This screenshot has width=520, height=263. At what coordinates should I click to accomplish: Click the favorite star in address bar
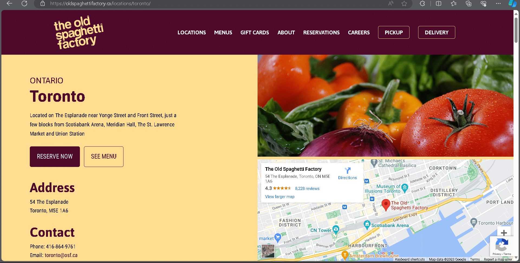[404, 4]
